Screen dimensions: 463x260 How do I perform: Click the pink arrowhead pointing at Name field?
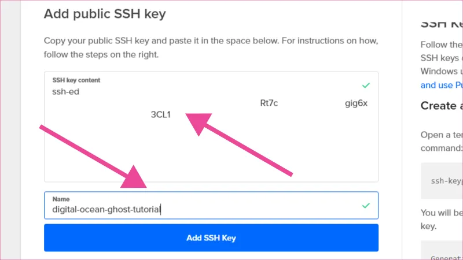(134, 177)
